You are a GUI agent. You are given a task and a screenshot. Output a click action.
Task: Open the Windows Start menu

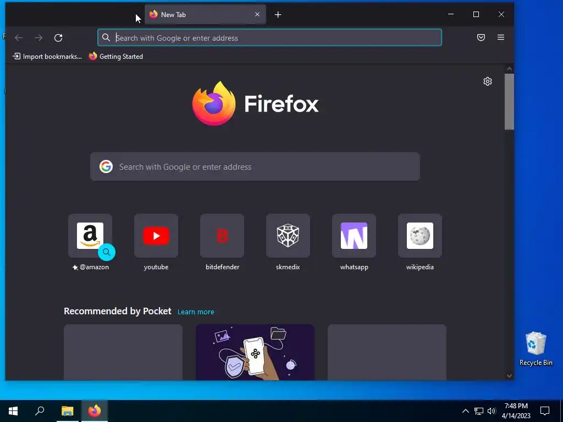13,411
